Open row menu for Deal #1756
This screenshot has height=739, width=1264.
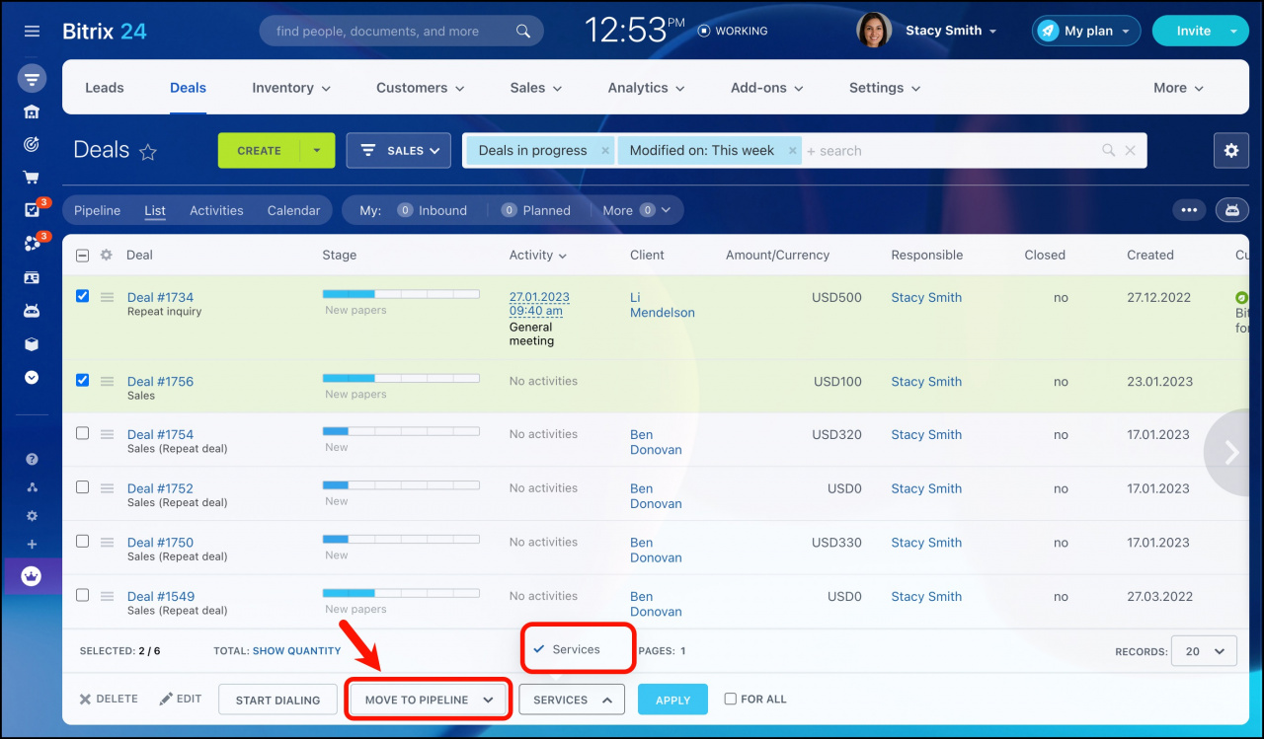[x=108, y=381]
